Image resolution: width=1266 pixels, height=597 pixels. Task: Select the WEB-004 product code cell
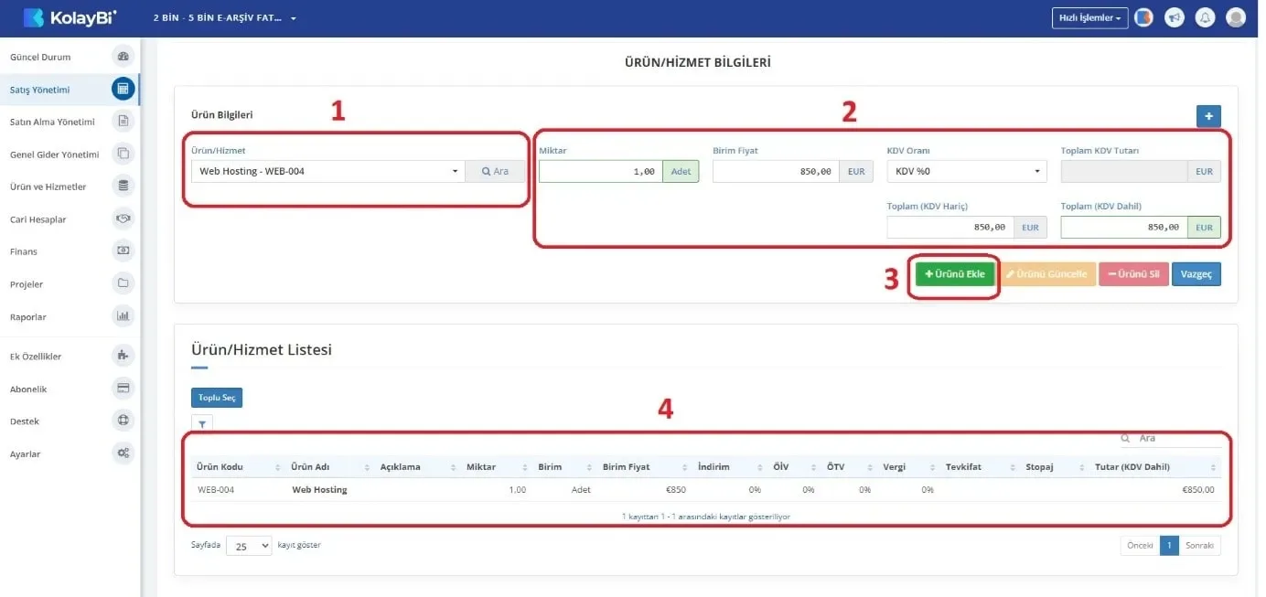tap(216, 490)
